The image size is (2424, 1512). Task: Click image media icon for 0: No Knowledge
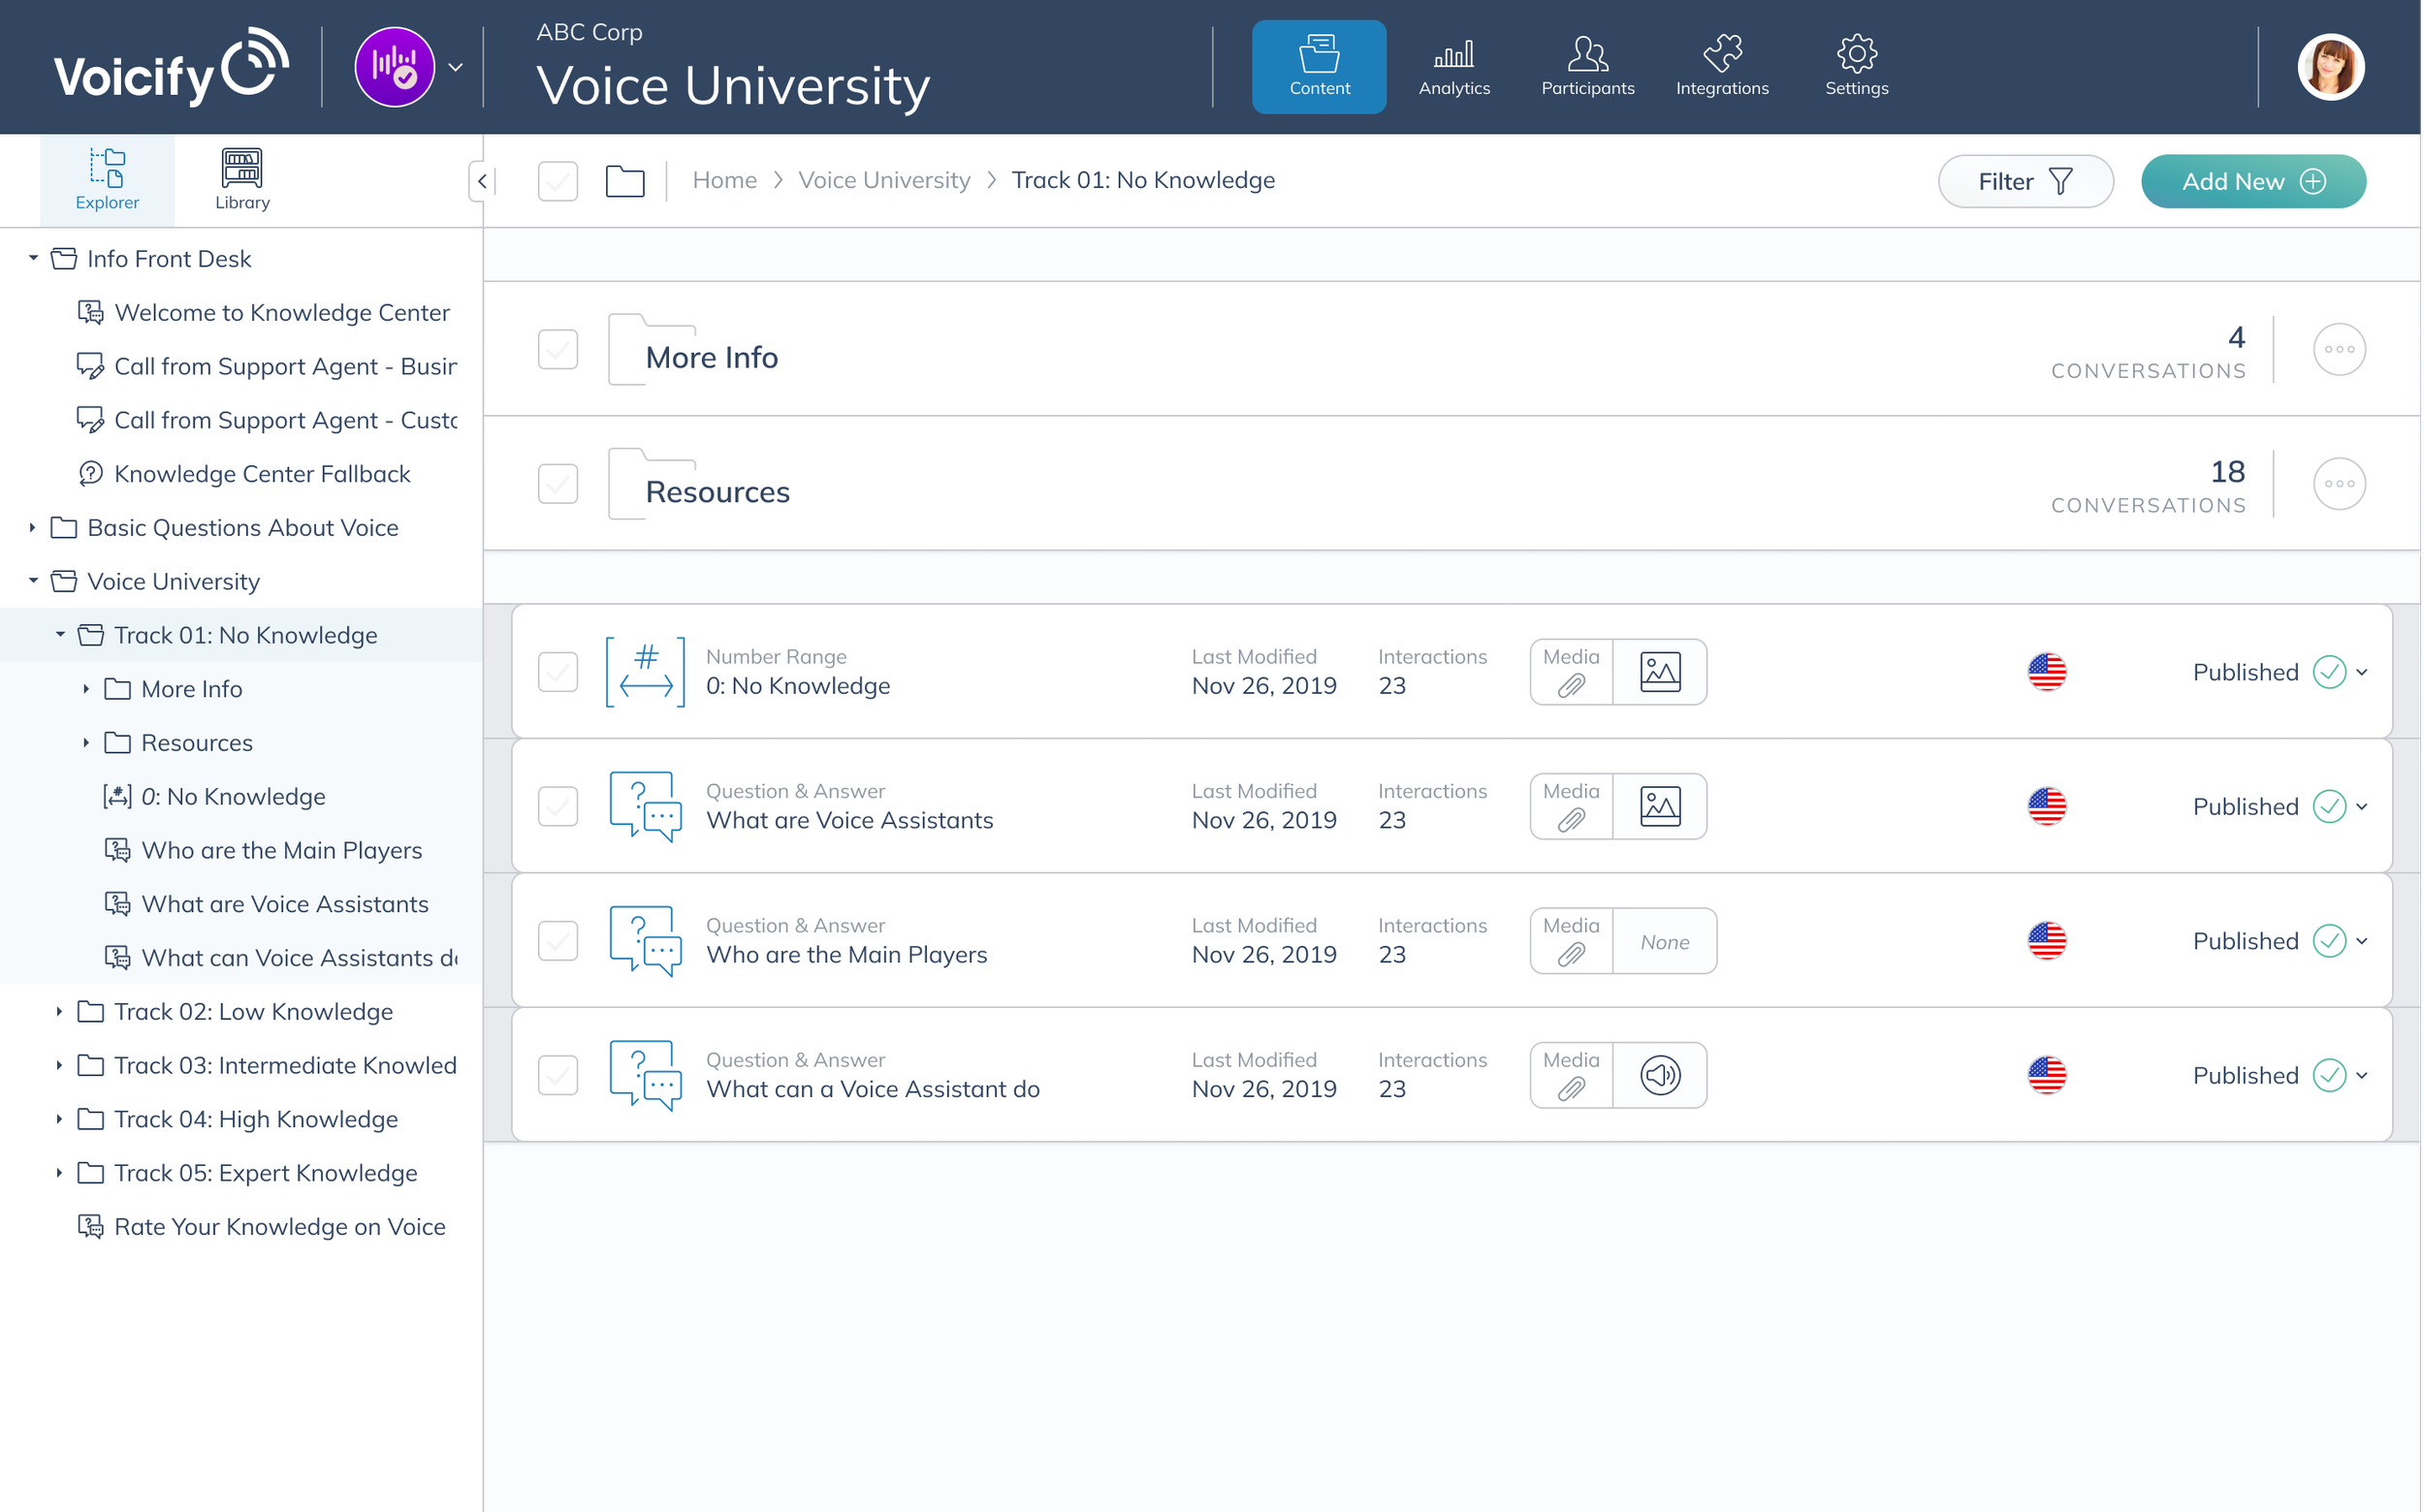[x=1660, y=672]
